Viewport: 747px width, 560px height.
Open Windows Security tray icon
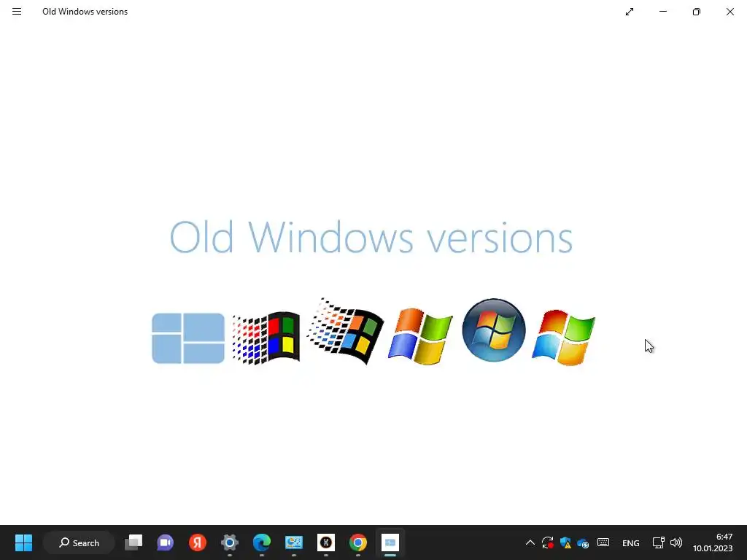pyautogui.click(x=565, y=542)
